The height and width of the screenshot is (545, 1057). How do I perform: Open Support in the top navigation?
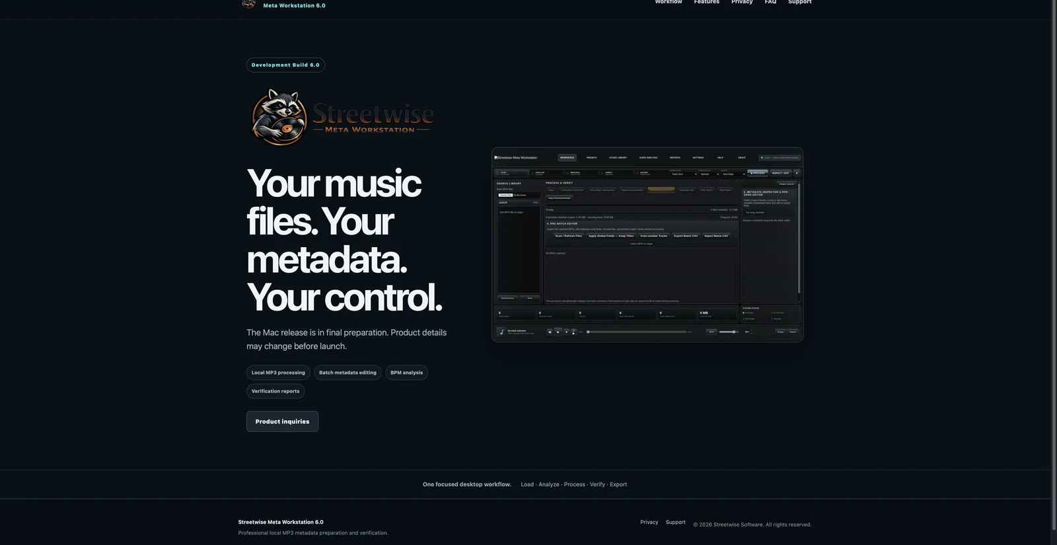point(799,2)
